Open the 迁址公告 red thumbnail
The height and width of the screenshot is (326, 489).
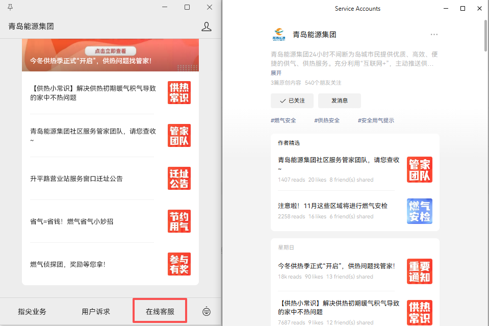(x=179, y=178)
